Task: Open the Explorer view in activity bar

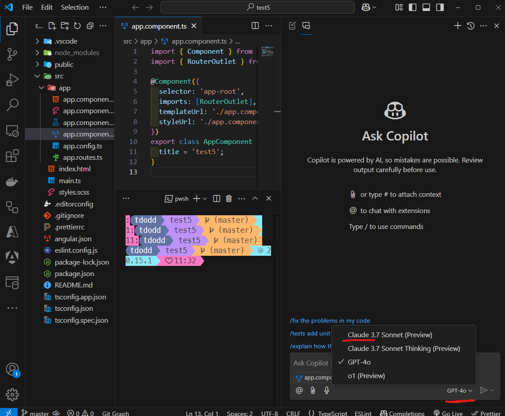Action: [x=12, y=29]
